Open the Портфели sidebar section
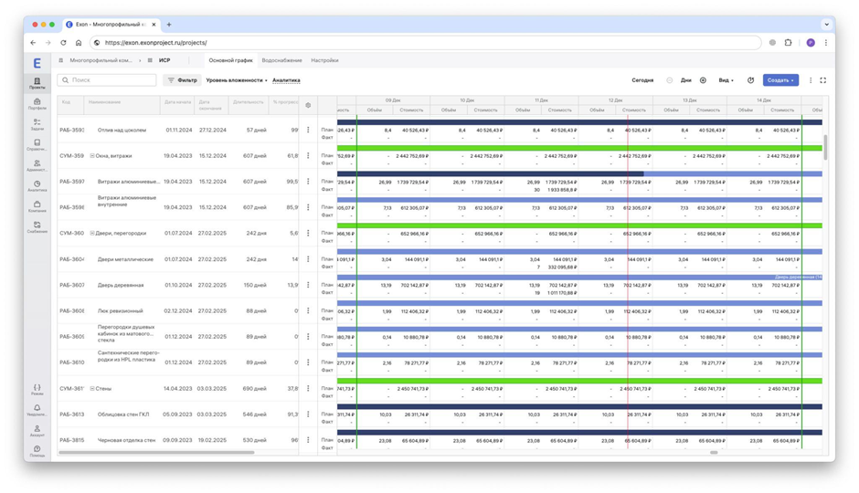Image resolution: width=859 pixels, height=493 pixels. pyautogui.click(x=37, y=104)
